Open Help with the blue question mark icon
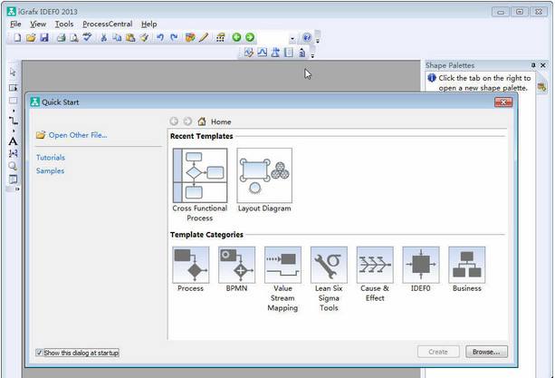The image size is (555, 378). point(307,37)
